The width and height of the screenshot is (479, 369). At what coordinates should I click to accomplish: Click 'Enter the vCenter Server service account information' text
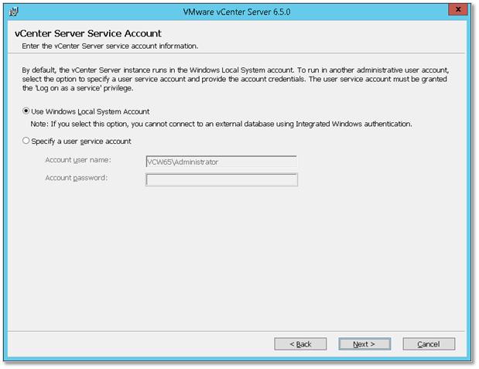pos(110,46)
